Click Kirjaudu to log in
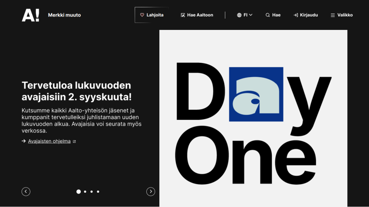 (306, 15)
